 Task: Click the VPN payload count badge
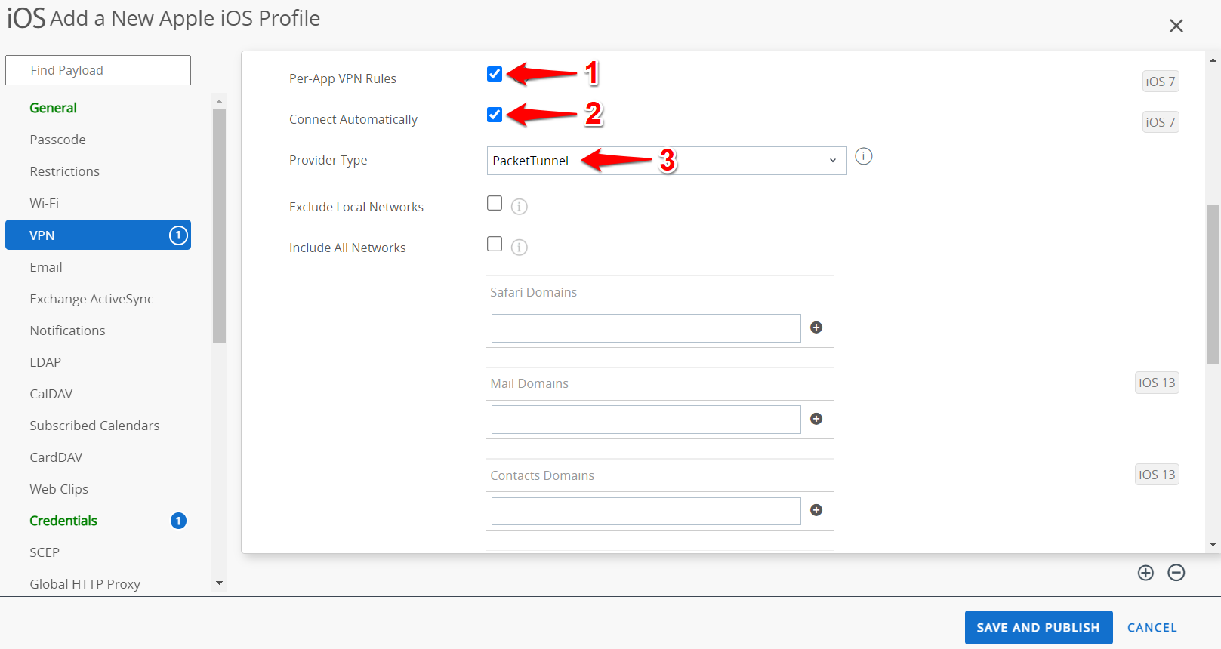pyautogui.click(x=178, y=235)
